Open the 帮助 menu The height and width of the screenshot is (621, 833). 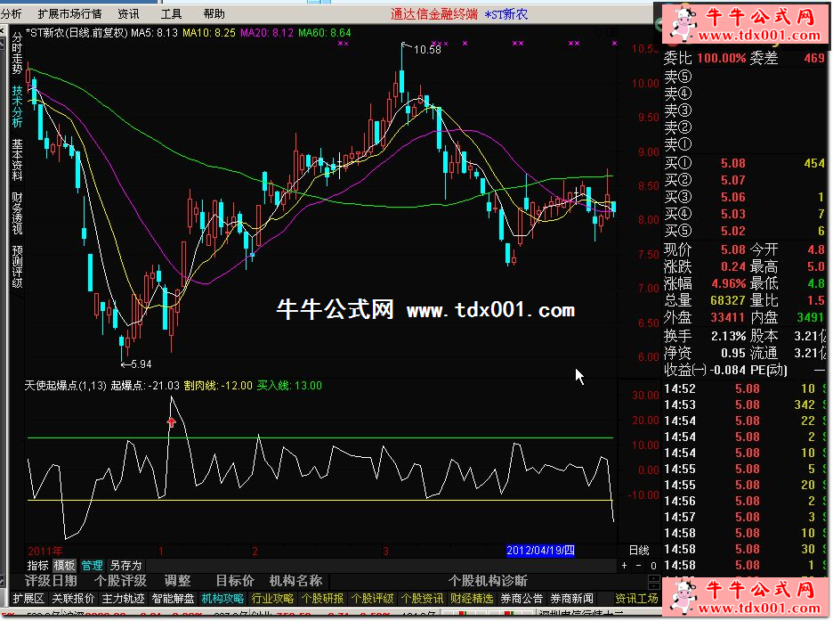[214, 14]
